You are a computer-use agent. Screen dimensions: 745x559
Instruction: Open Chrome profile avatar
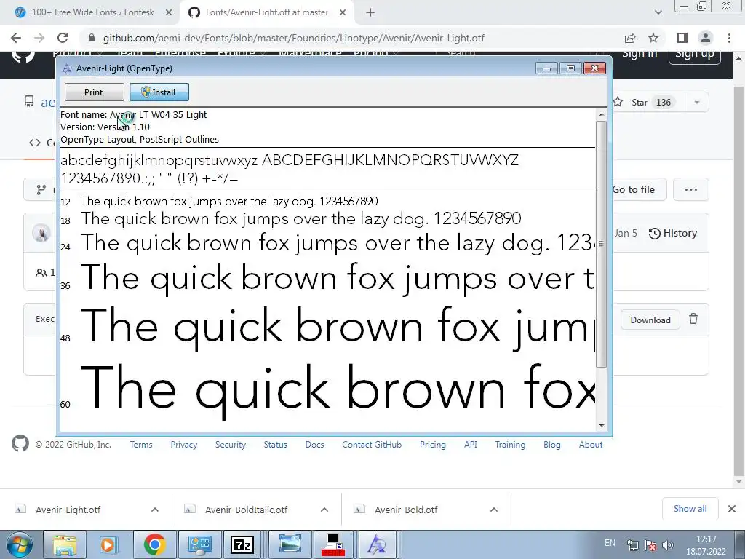(x=706, y=38)
